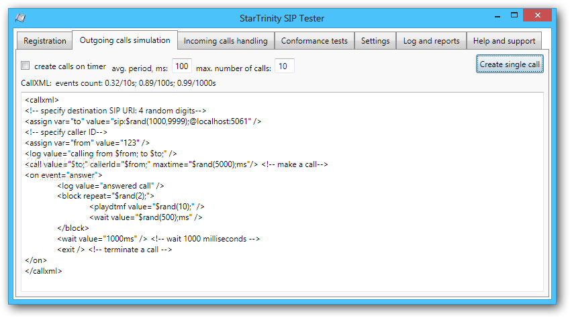Enable the create calls on timer checkbox
570x318 pixels.
(25, 66)
